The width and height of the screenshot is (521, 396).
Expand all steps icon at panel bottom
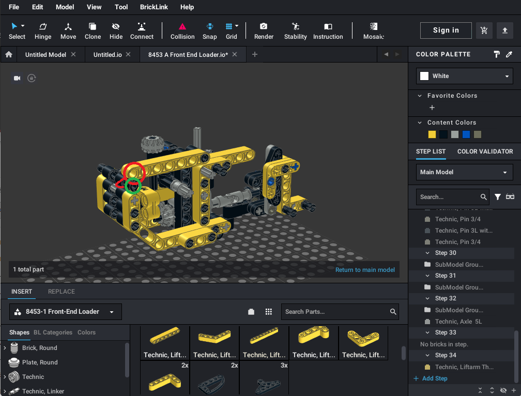(x=492, y=390)
